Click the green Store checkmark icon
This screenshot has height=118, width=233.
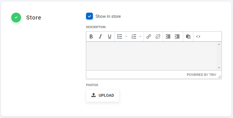[x=16, y=18]
